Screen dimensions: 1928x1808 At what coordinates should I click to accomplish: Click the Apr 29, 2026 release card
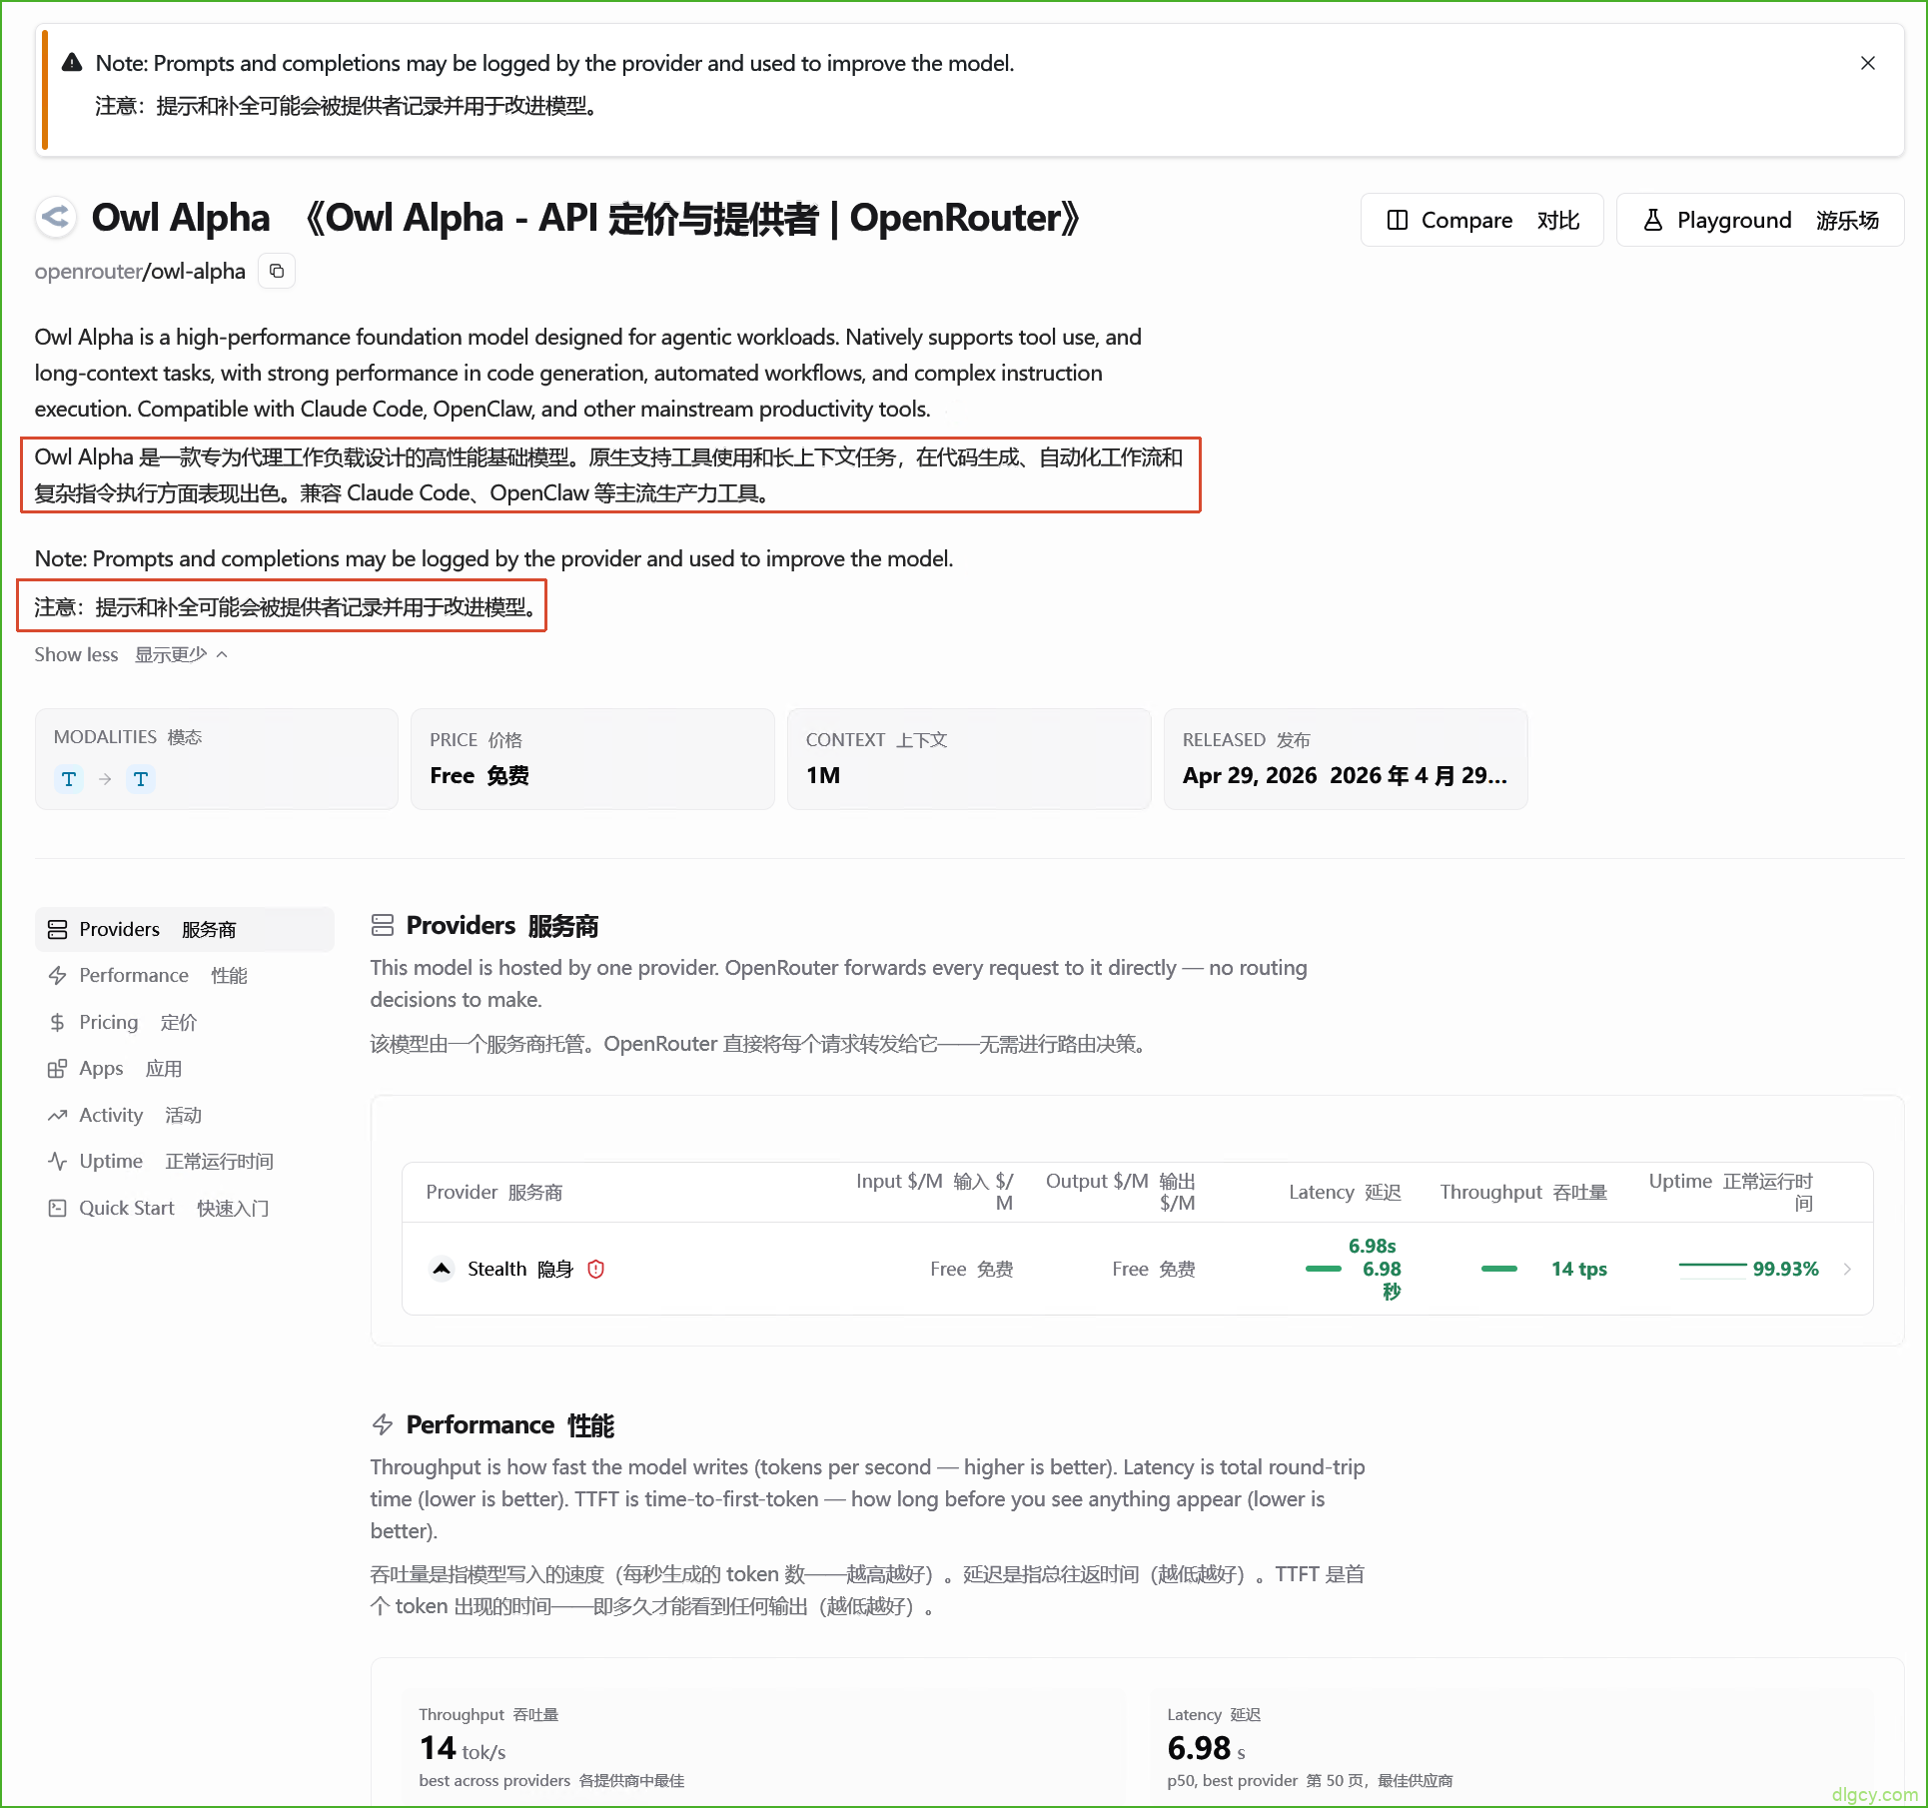point(1346,759)
